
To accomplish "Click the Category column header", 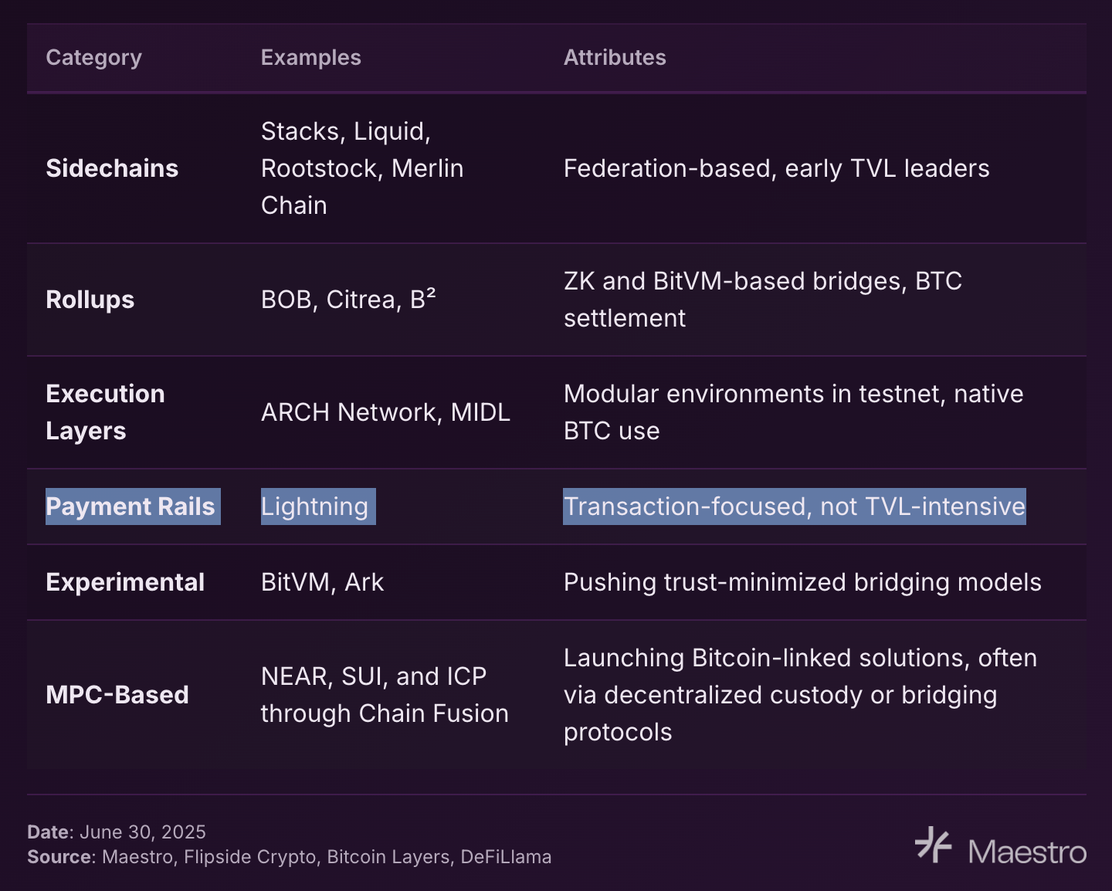I will click(x=93, y=58).
